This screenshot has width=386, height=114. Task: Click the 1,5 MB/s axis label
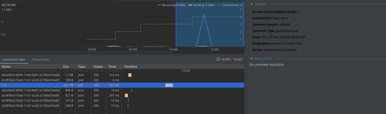[x=7, y=10]
